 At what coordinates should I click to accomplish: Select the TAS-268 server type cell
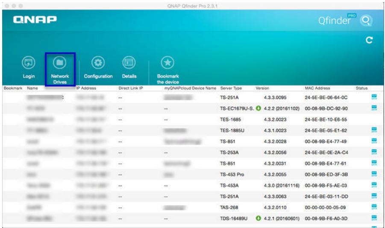229,208
